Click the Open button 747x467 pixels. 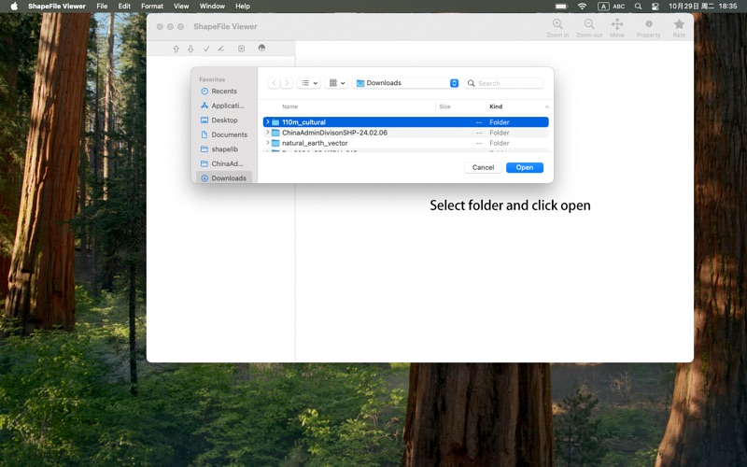click(525, 167)
